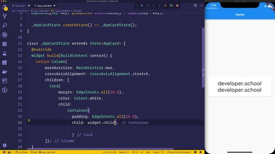Open the common breadcrumb dropdown

click(x=22, y=11)
